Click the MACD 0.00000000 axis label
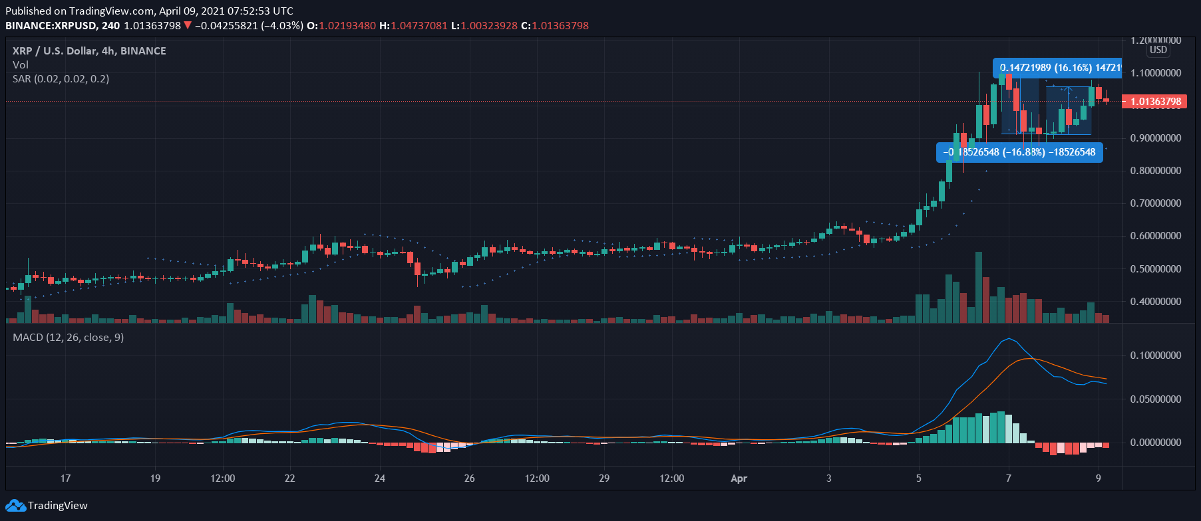This screenshot has width=1201, height=521. coord(1156,443)
